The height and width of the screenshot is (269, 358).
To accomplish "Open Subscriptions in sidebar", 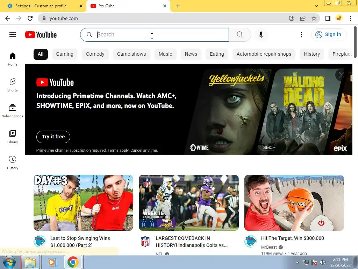I will 13,111.
